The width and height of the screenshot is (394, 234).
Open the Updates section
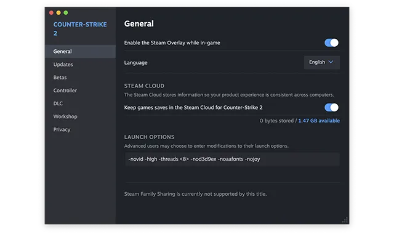(x=80, y=65)
